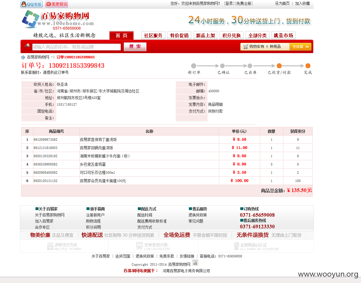Open 配送费用收取标准 footer link
Image resolution: width=361 pixels, height=283 pixels.
pyautogui.click(x=152, y=221)
